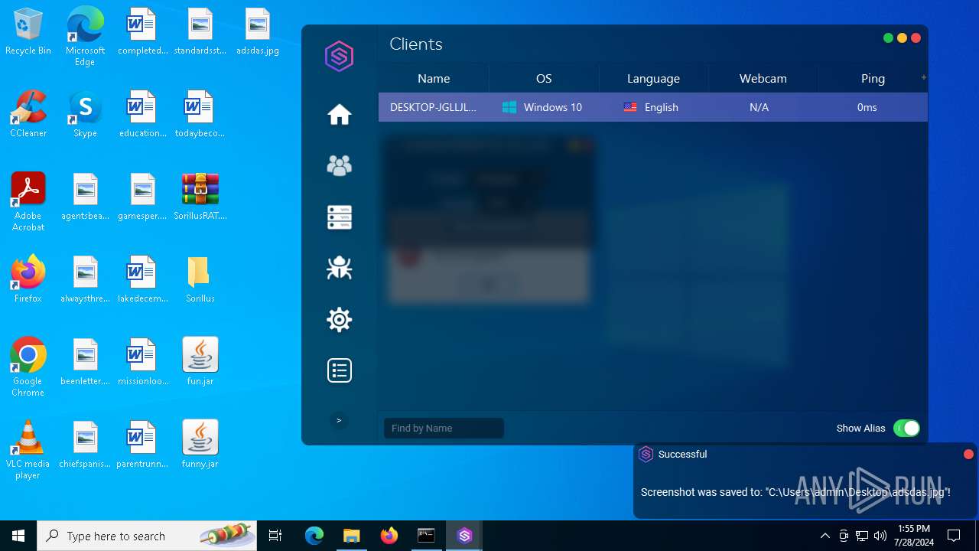Select the missionloo Word document on desktop

click(142, 362)
